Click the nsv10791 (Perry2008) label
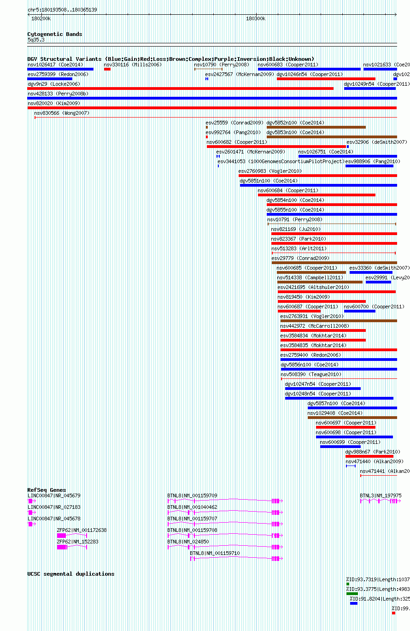410x631 pixels. pos(295,219)
